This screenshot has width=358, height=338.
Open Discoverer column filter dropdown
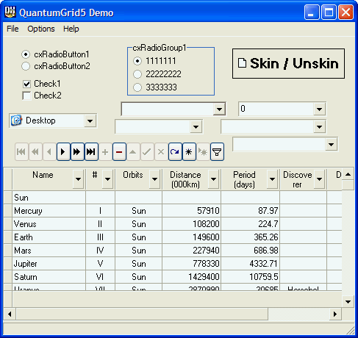click(319, 179)
